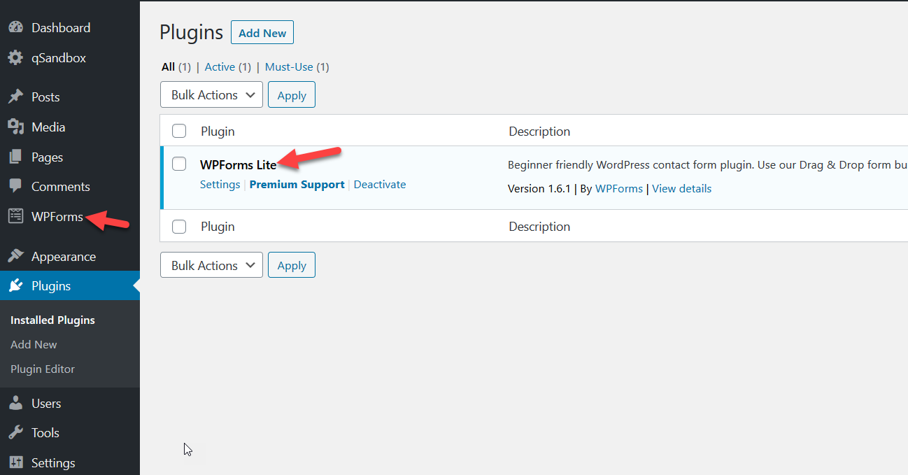Click the Pages icon in sidebar
The image size is (908, 475).
[15, 157]
